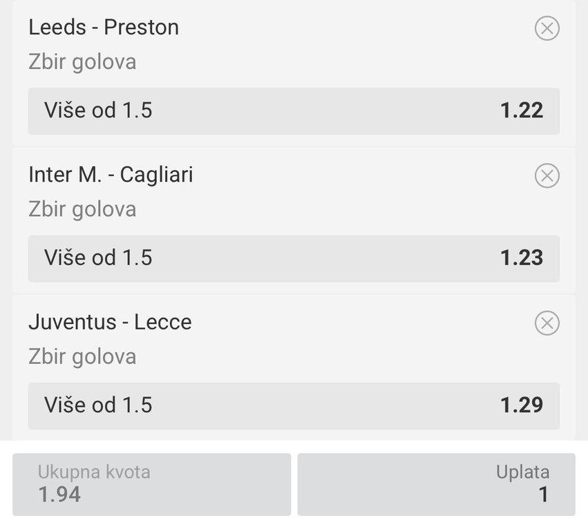This screenshot has height=518, width=588.
Task: Click the stake amount 1
Action: click(x=544, y=495)
